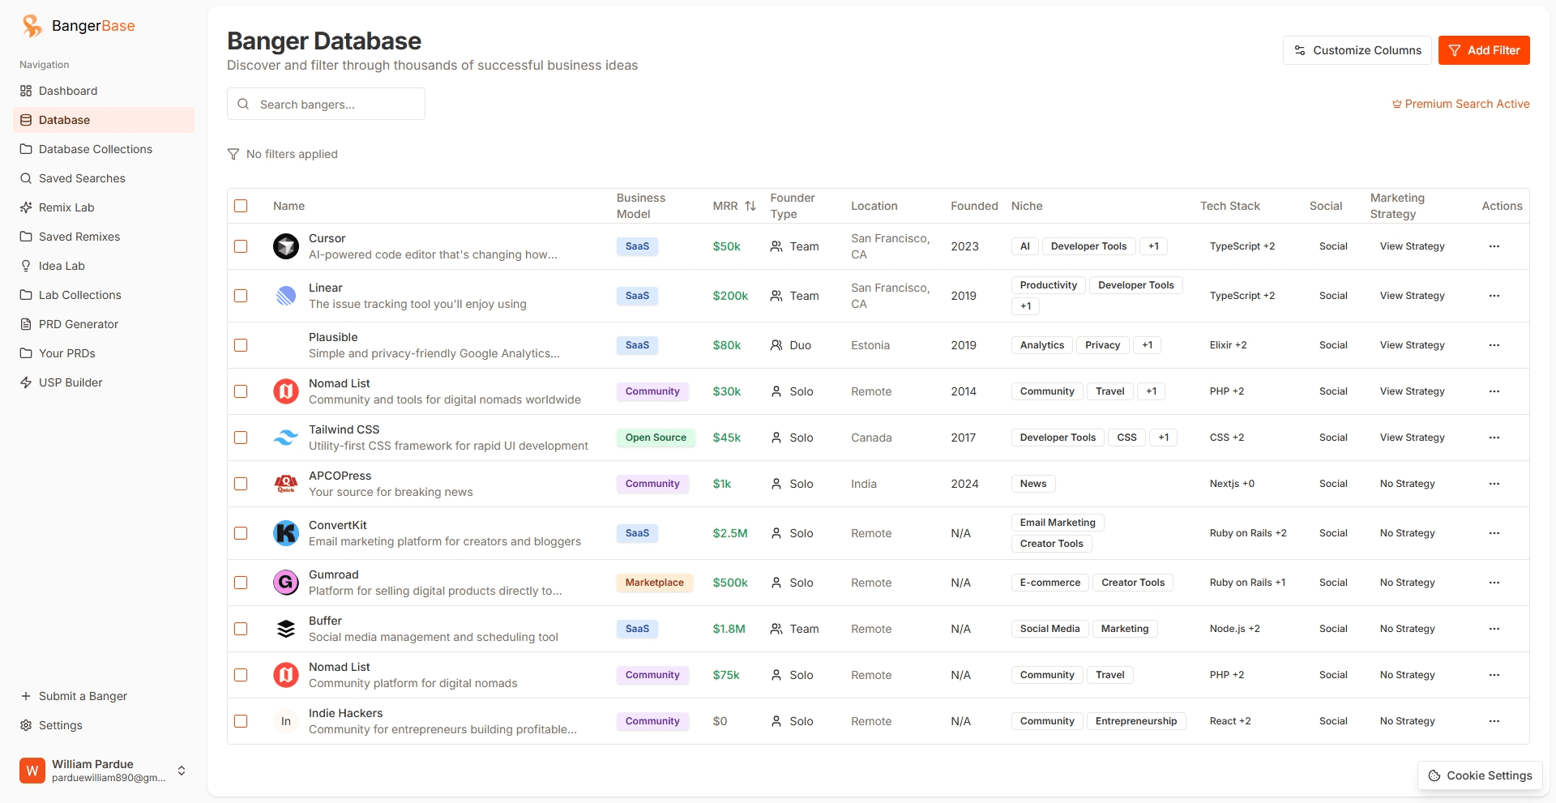Image resolution: width=1556 pixels, height=803 pixels.
Task: Open Cookie Settings button
Action: [x=1480, y=775]
